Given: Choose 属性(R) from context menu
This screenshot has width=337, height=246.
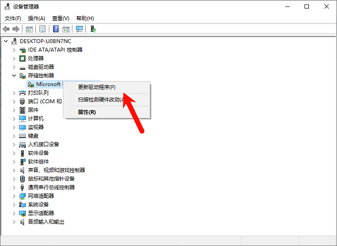Looking at the screenshot, I should click(107, 112).
